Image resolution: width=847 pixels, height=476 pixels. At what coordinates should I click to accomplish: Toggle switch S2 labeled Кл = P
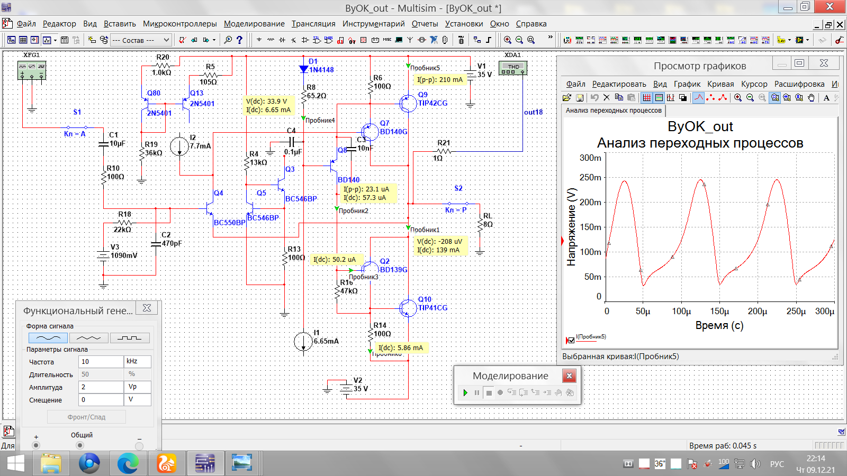(458, 203)
